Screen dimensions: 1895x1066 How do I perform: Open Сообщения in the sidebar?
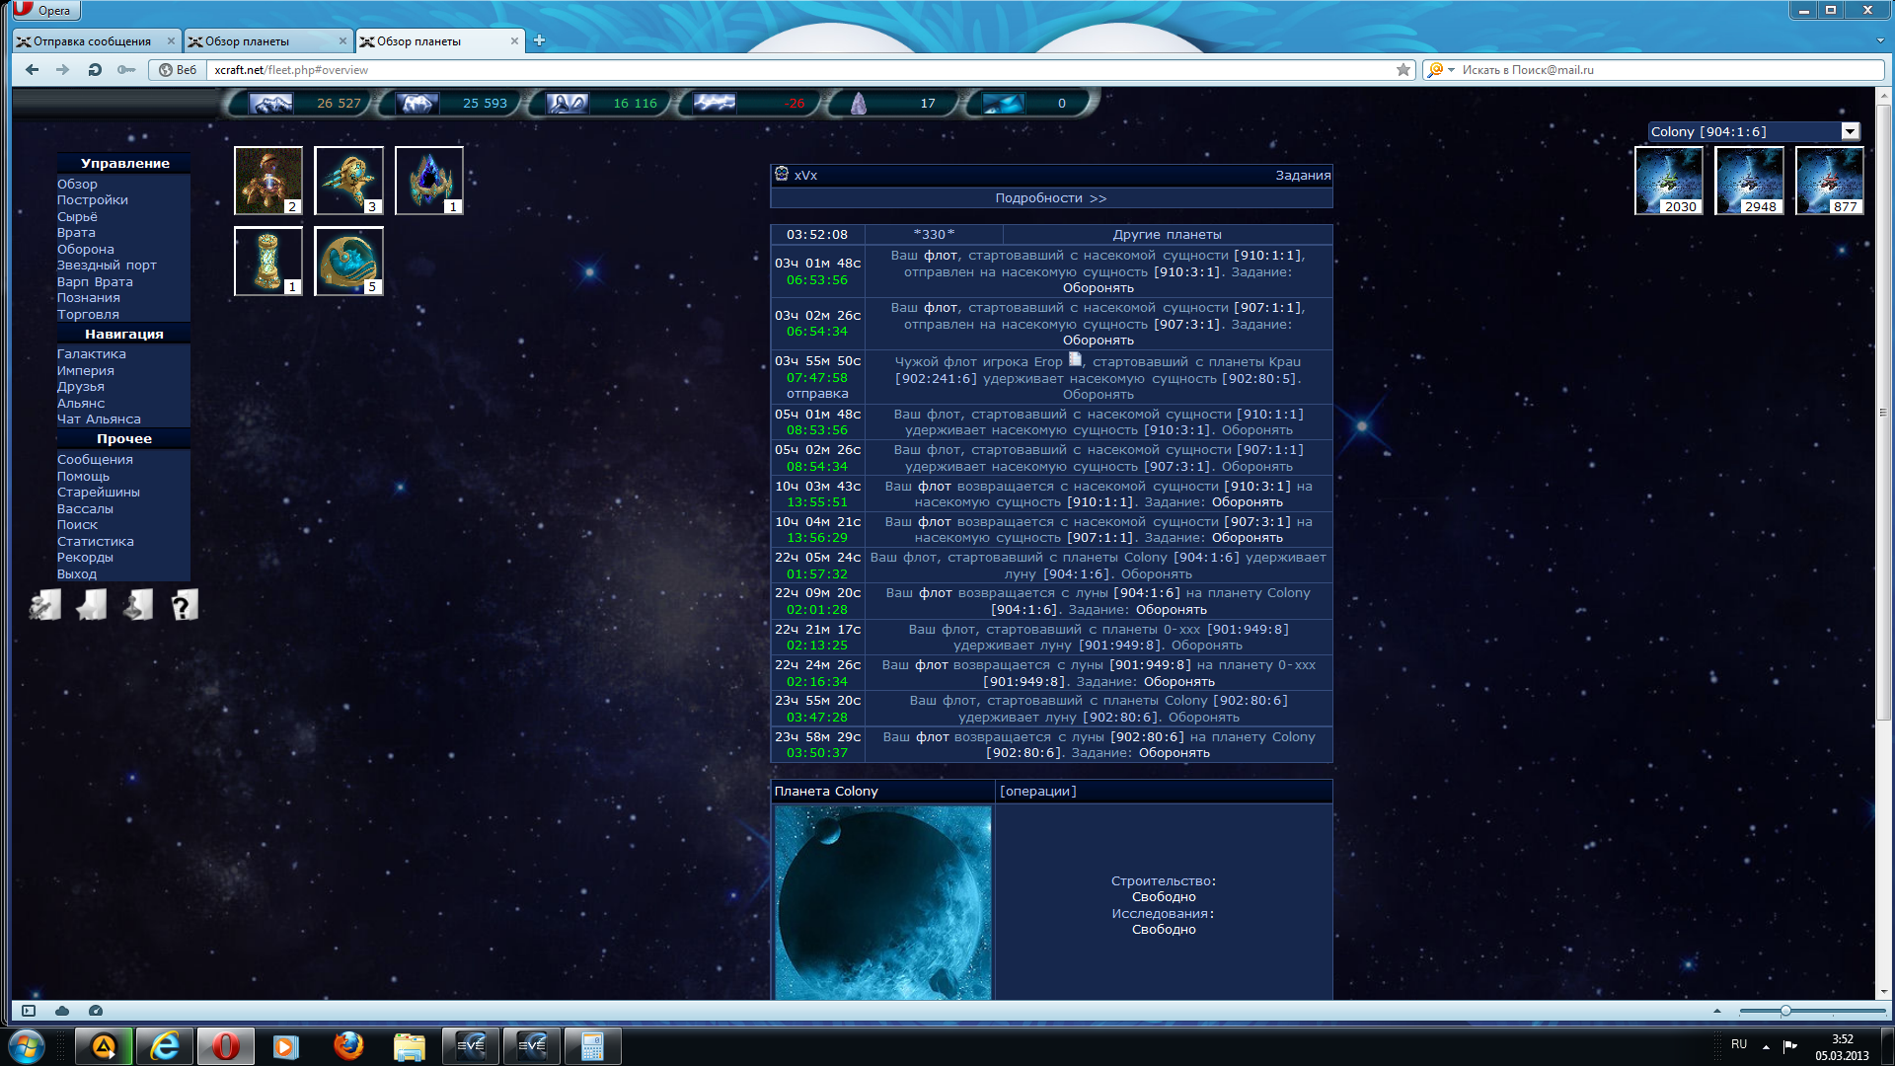click(x=95, y=459)
